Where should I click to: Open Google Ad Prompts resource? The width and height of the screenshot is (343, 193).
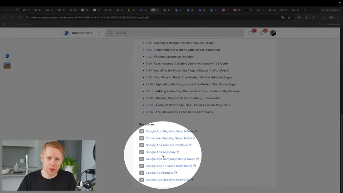point(159,173)
